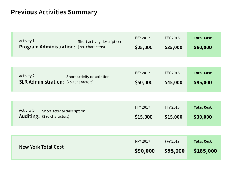Click the $35,000 FFY 2018 cell
Screen dimensions: 249x179
coord(173,48)
